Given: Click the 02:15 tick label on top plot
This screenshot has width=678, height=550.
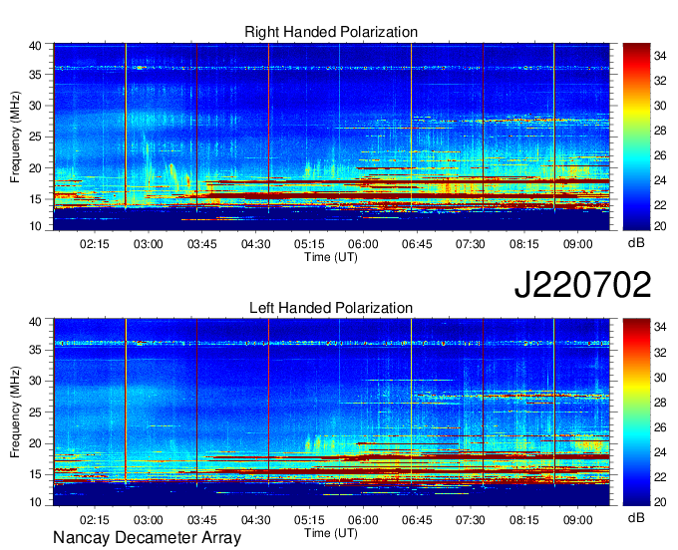Looking at the screenshot, I should coord(95,244).
